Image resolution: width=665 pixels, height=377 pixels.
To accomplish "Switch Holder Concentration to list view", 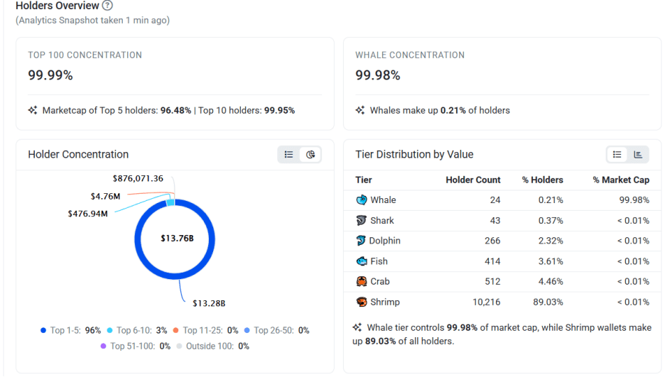I will click(x=288, y=154).
